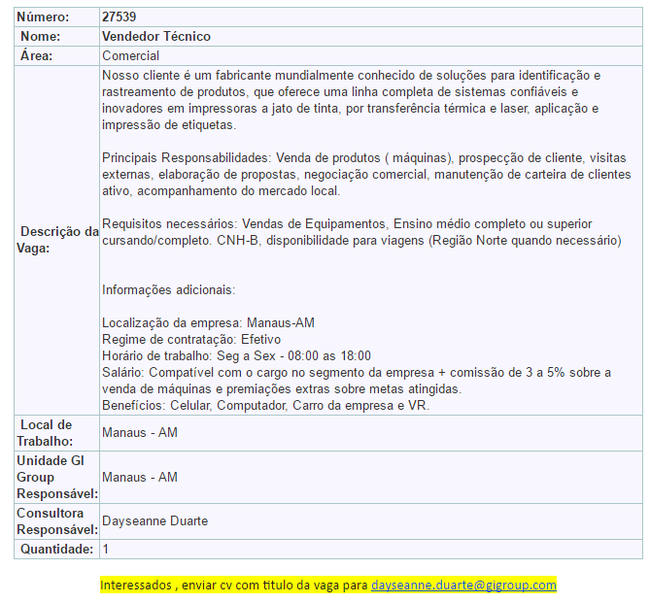This screenshot has height=603, width=650.
Task: Click the consultant name Dayseanne Duarte
Action: coord(154,520)
